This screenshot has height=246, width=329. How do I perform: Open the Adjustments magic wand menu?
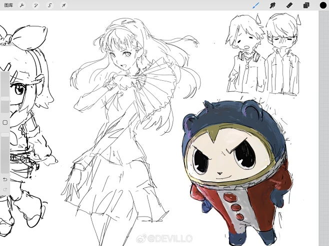coord(36,5)
